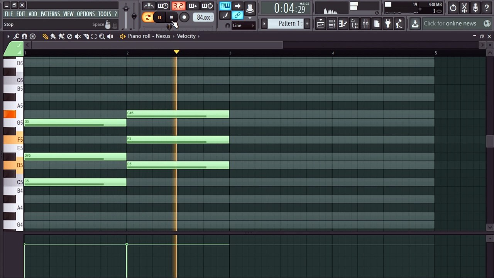Click the arrow left of Pattern 1

264,24
